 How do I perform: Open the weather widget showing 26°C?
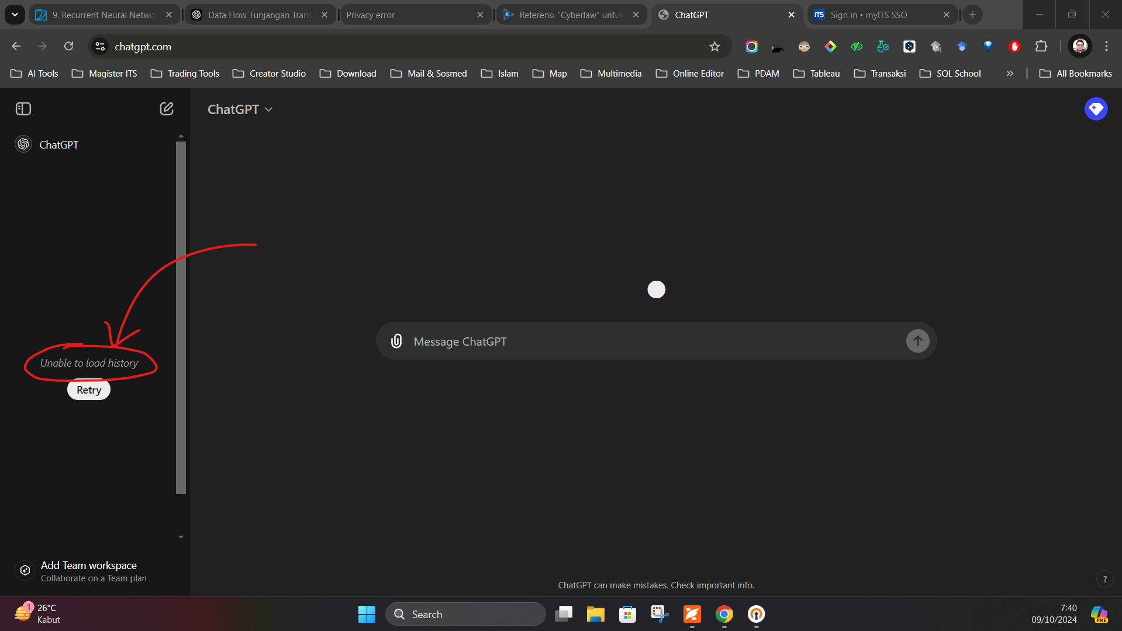click(38, 614)
